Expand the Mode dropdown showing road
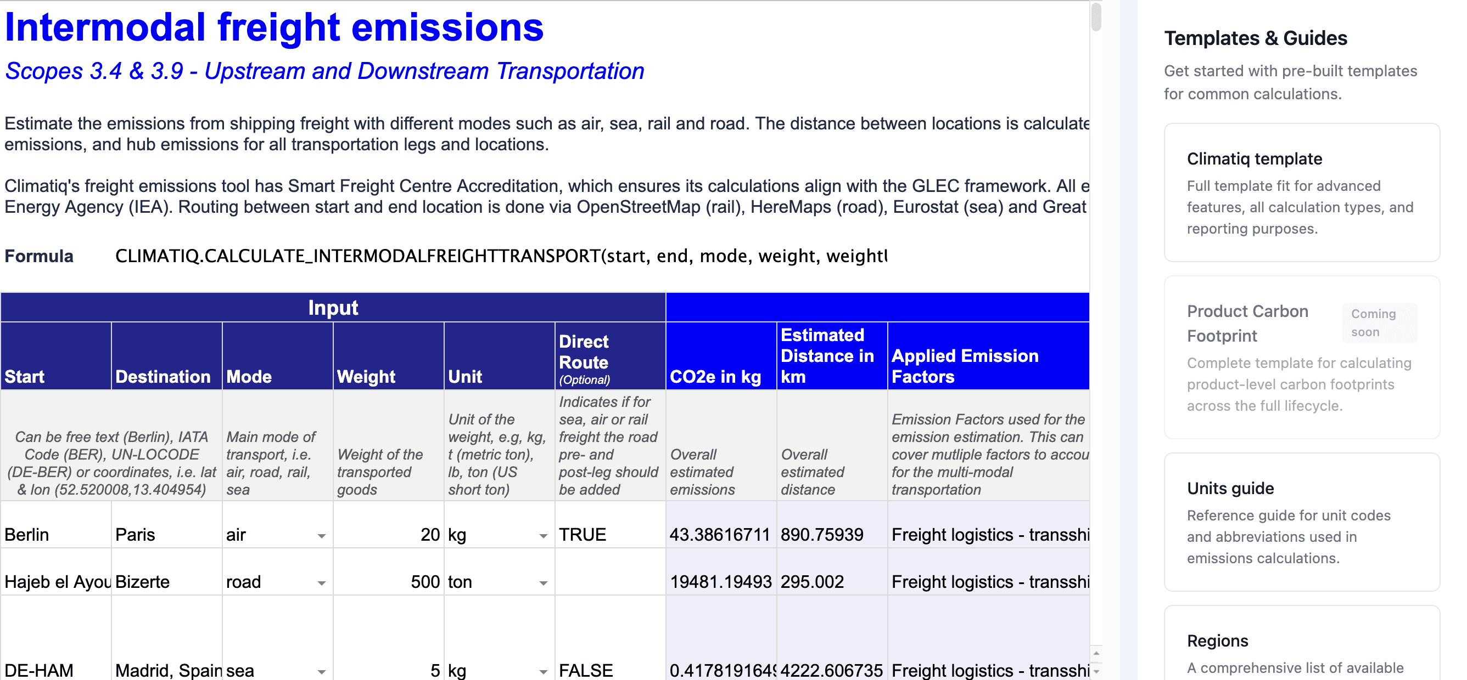 tap(321, 583)
